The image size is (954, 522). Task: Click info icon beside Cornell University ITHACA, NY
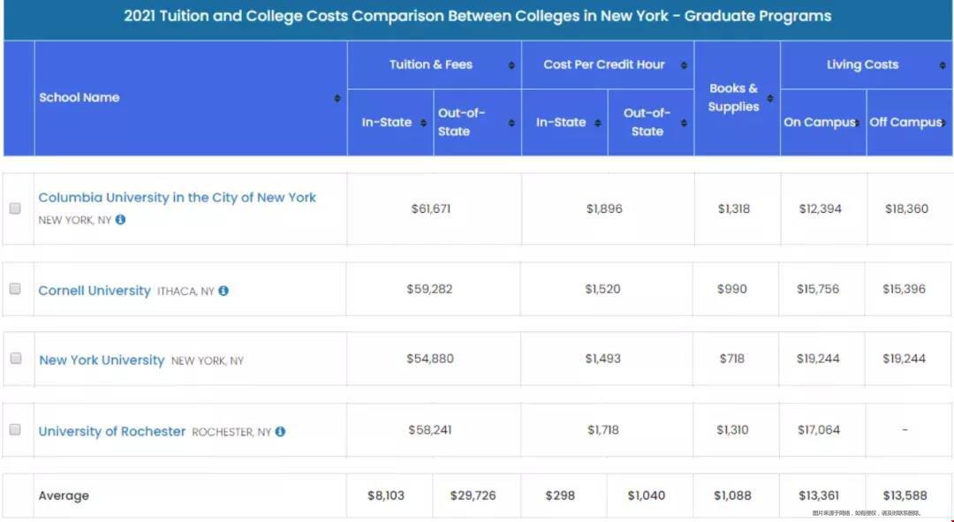[223, 291]
